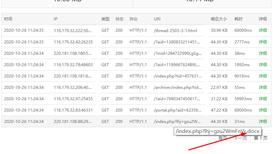
Task: Select IP 220.181.108.88:29... cell
Action: pyautogui.click(x=72, y=122)
